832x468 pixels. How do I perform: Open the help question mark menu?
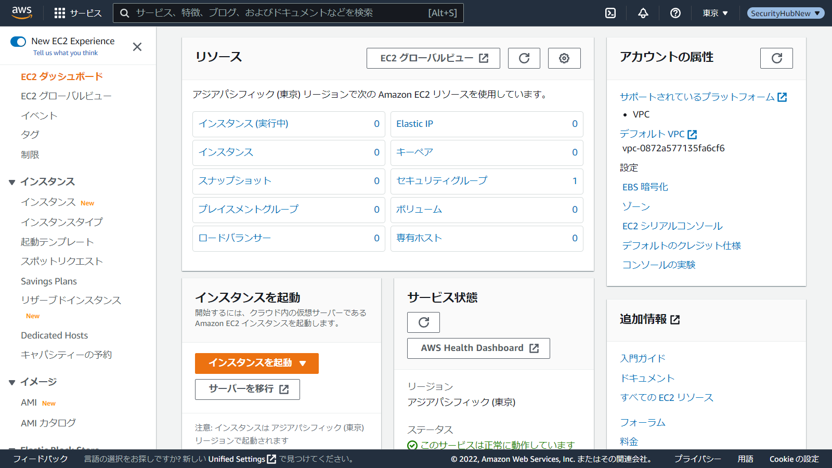click(x=675, y=13)
